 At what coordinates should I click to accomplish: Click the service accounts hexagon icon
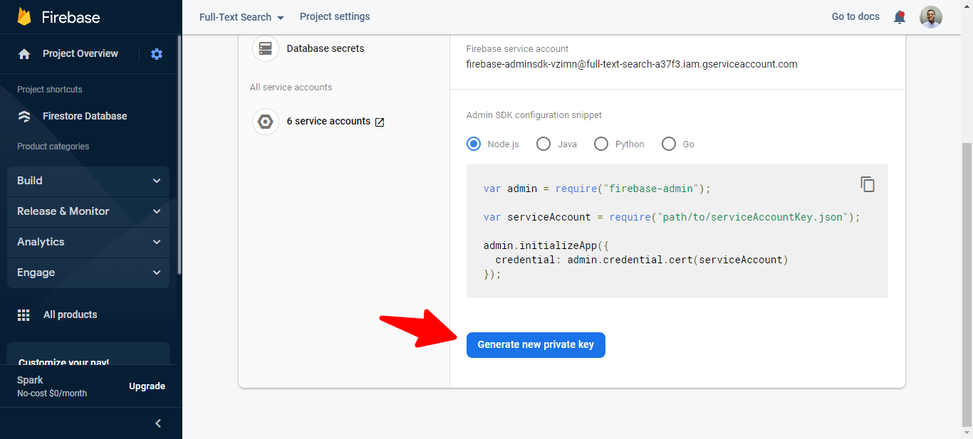pos(266,122)
